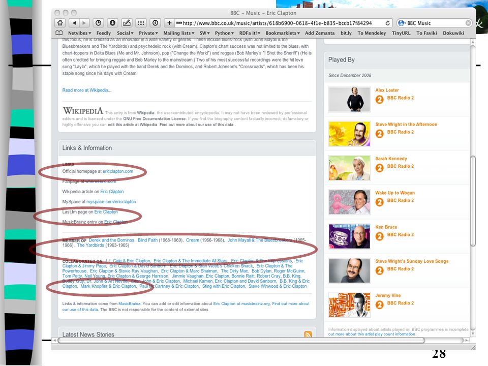Open Eric Clapton at musicbrainz.org link
488x366 pixels.
point(241,304)
